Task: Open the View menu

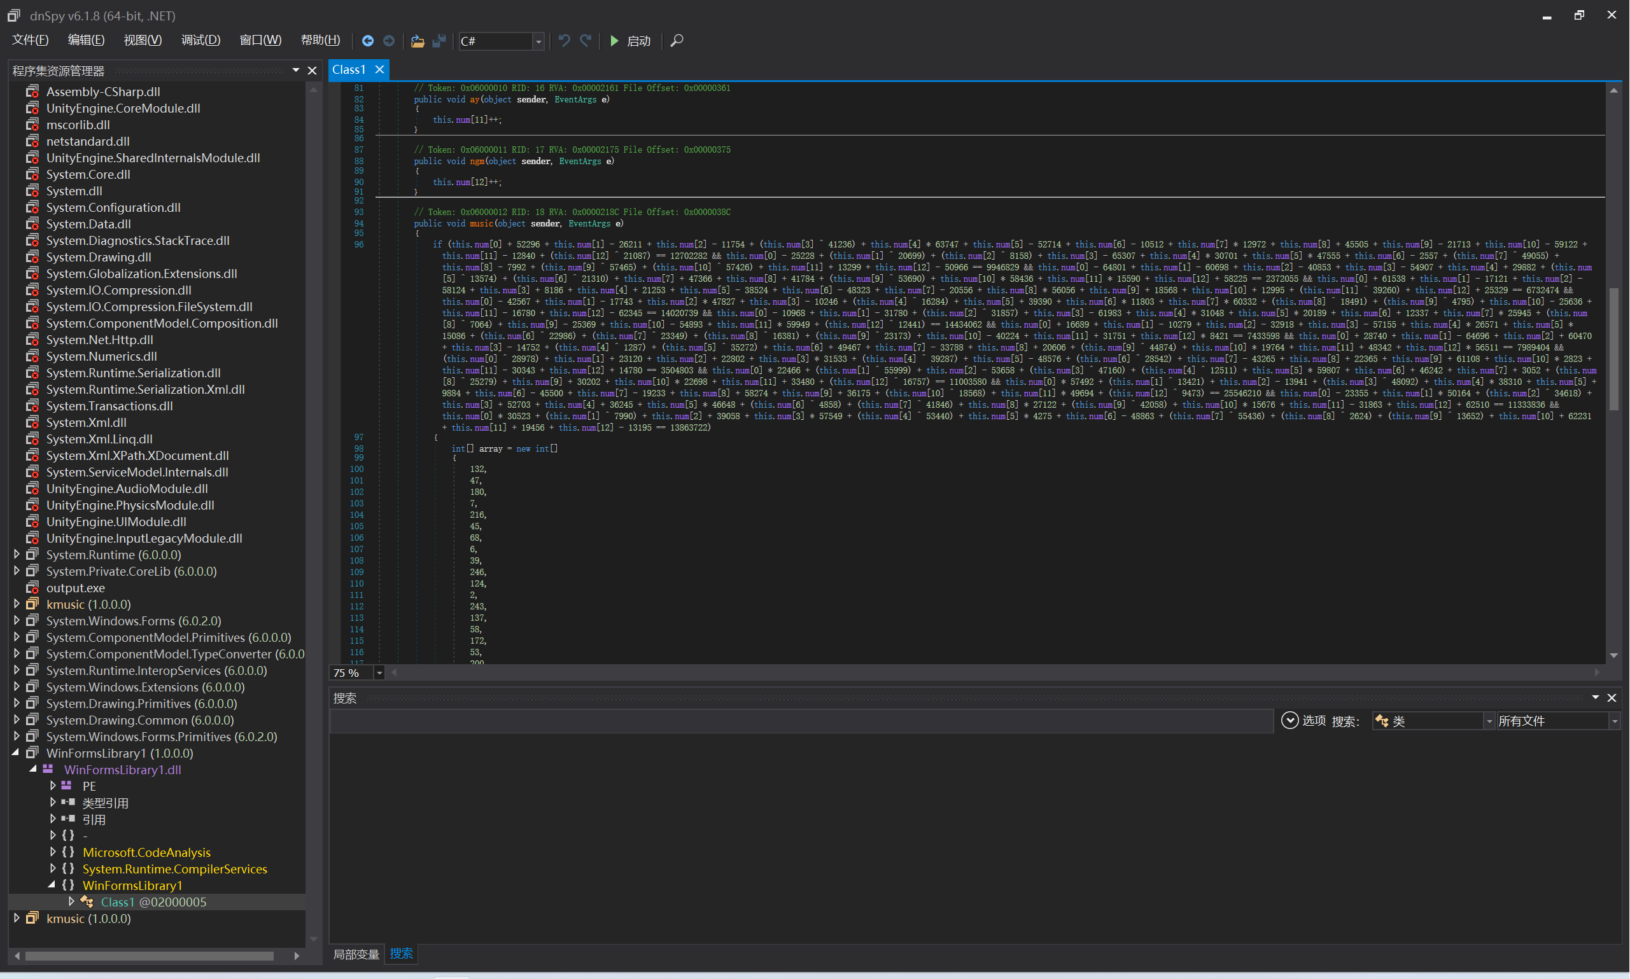Action: click(143, 40)
